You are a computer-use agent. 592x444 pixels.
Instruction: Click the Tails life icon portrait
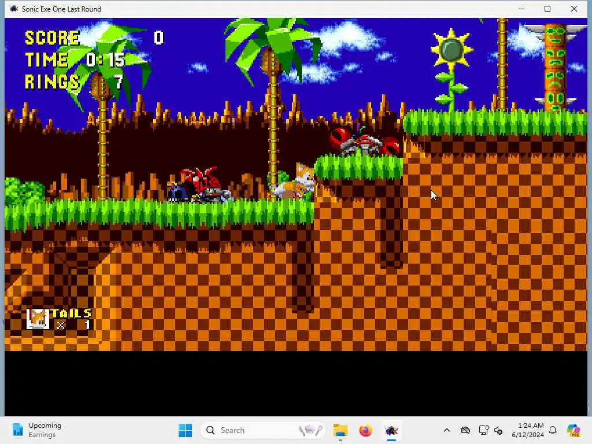click(38, 319)
